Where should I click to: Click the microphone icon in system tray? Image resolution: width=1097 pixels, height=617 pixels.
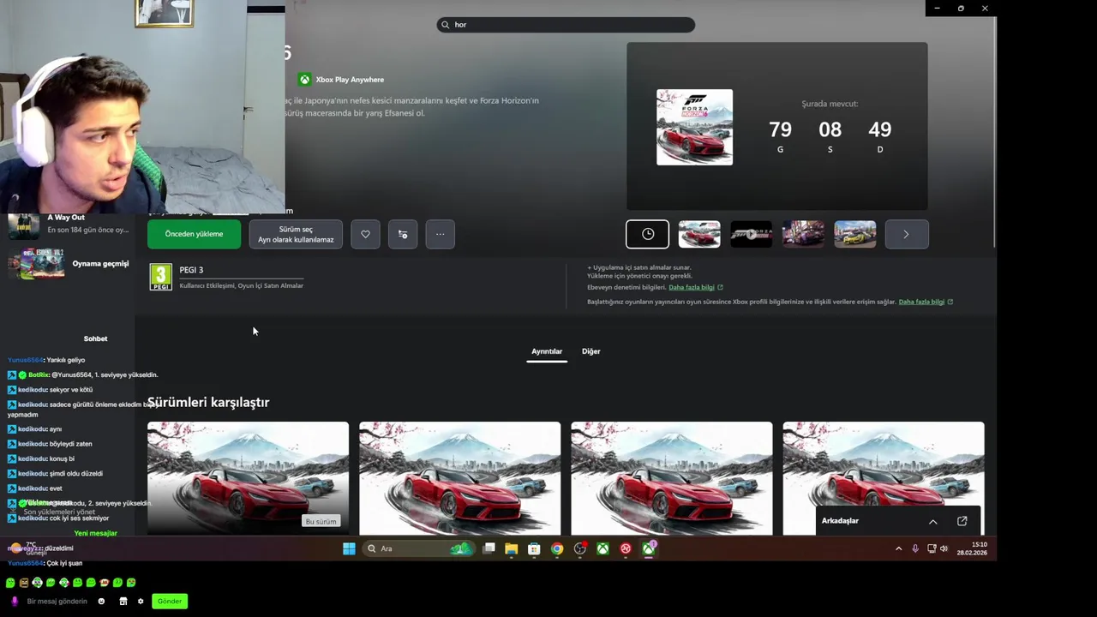(915, 548)
